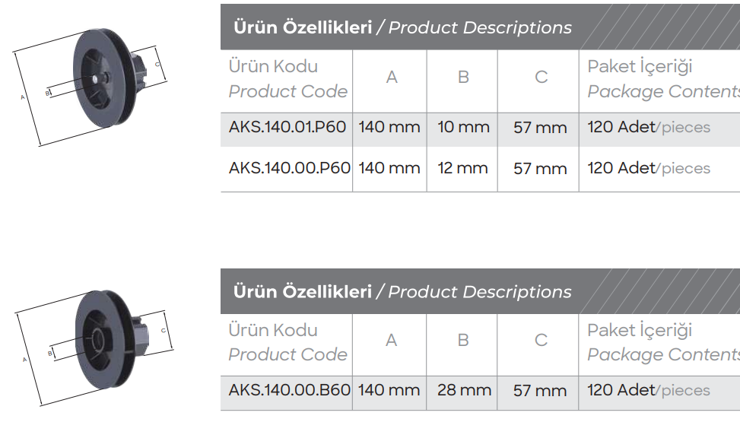This screenshot has width=740, height=438.
Task: Click the second table's Product Descriptions header
Action: (480, 292)
